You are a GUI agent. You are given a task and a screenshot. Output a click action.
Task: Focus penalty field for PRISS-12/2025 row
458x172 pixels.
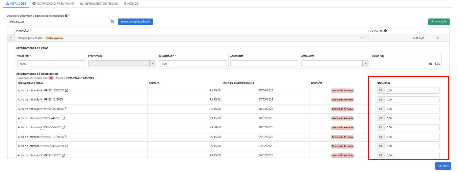pos(411,100)
